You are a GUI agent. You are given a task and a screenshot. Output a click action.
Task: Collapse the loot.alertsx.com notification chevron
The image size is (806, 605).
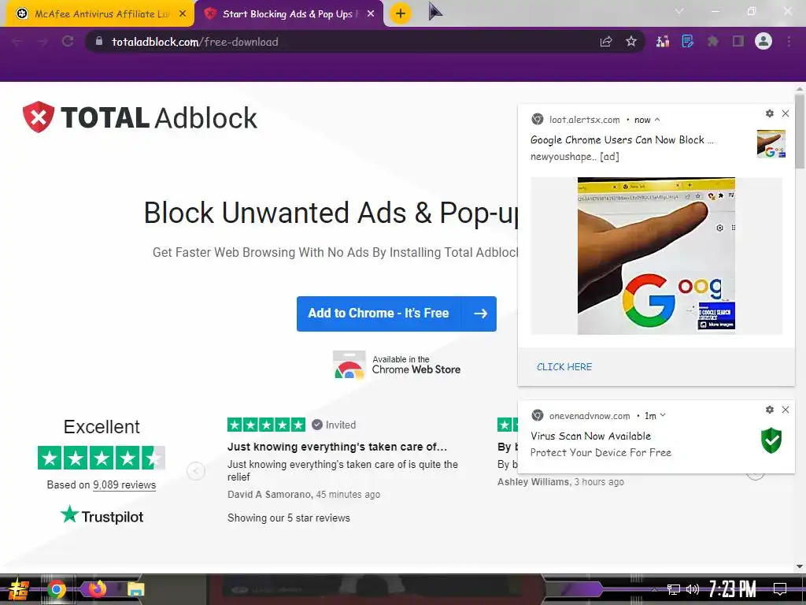point(657,120)
